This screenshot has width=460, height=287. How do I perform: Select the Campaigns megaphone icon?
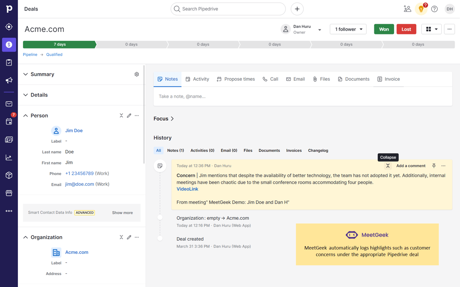[9, 80]
